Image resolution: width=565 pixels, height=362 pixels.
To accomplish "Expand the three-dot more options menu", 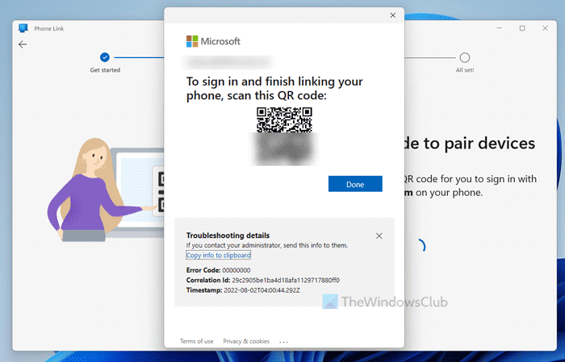I will (x=283, y=342).
